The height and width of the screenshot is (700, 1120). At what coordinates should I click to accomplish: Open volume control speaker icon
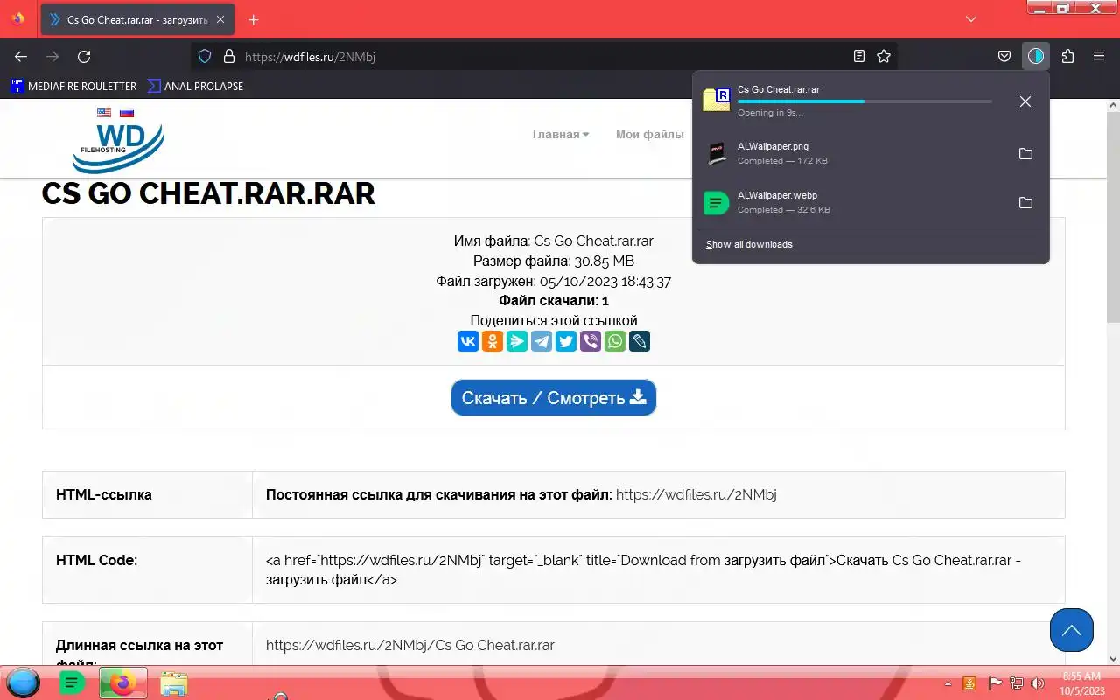[1038, 683]
